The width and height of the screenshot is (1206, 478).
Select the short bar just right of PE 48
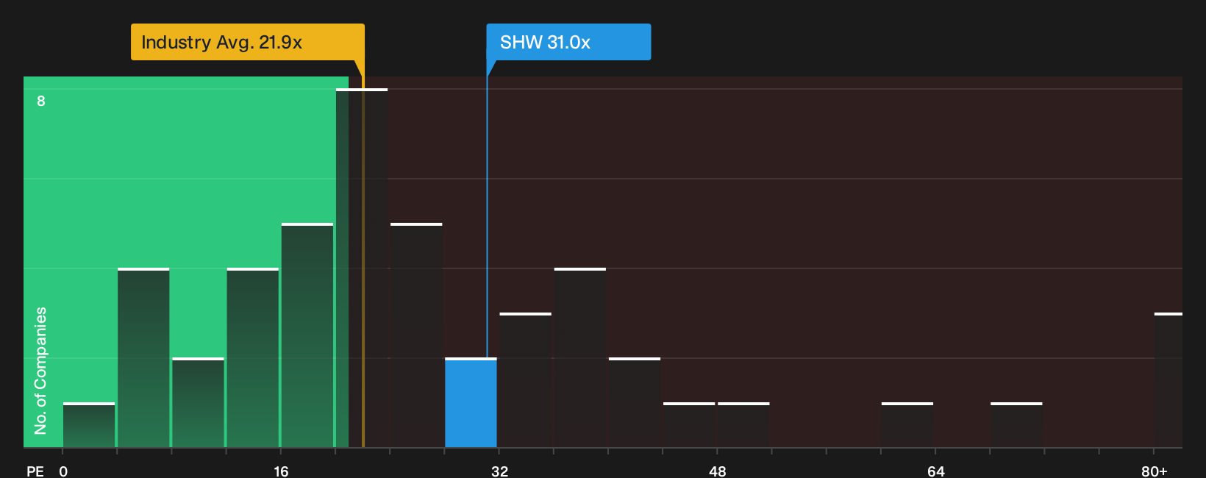743,425
